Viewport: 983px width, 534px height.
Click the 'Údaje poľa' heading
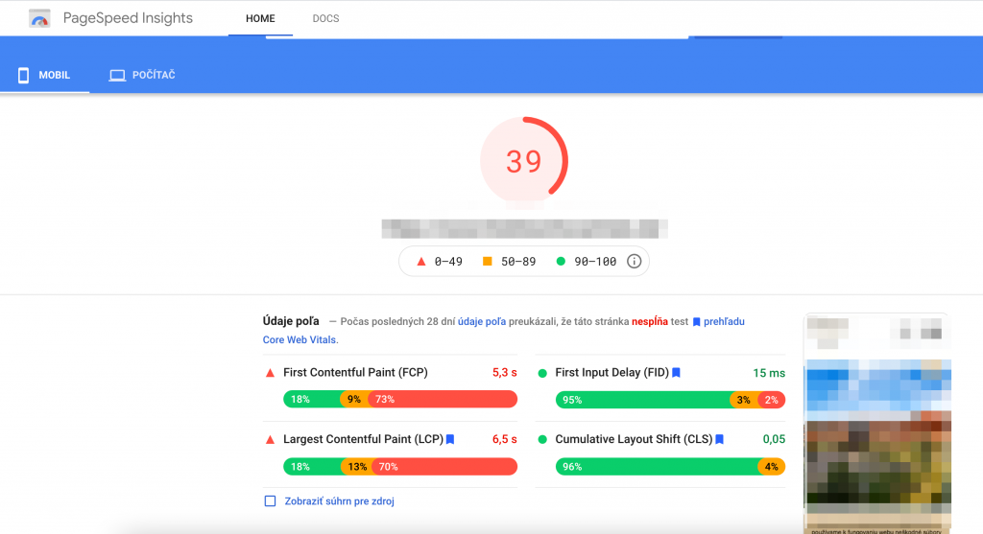[x=291, y=321]
